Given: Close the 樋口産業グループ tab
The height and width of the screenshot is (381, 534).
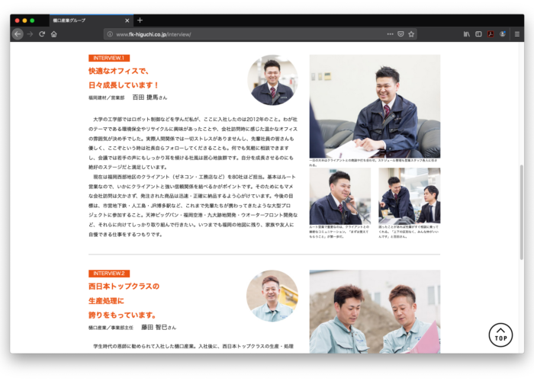Looking at the screenshot, I should point(127,20).
